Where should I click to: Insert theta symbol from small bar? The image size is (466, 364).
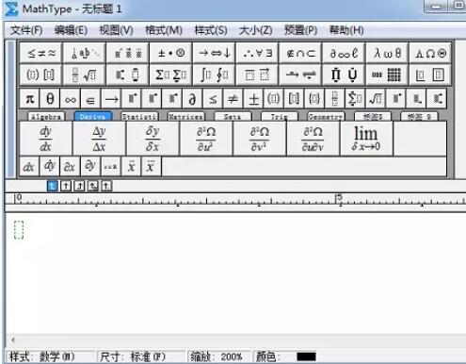point(50,99)
